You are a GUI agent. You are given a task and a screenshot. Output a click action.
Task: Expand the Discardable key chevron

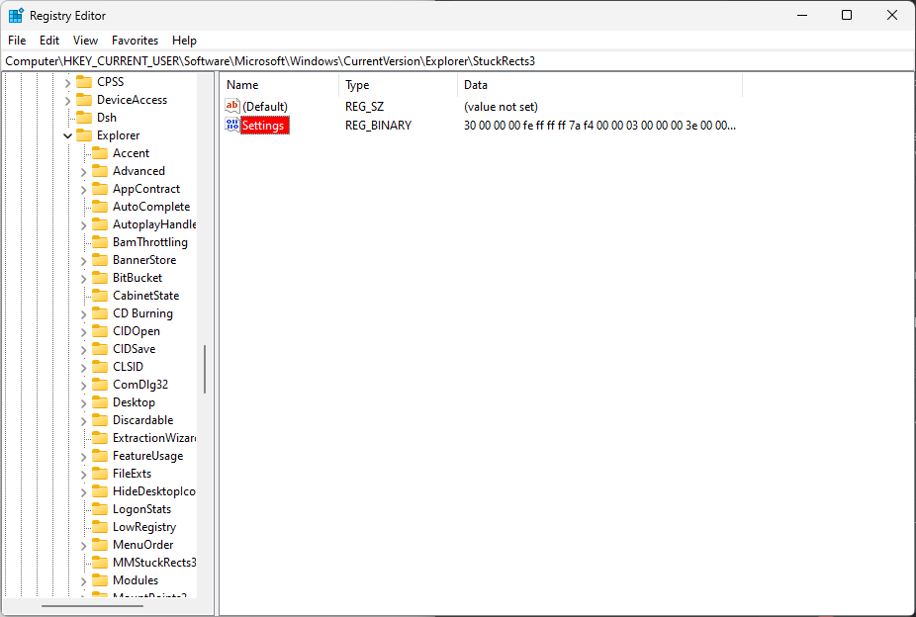click(x=83, y=421)
